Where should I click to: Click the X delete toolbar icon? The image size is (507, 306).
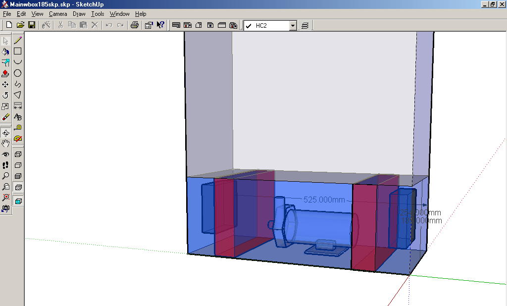[95, 25]
